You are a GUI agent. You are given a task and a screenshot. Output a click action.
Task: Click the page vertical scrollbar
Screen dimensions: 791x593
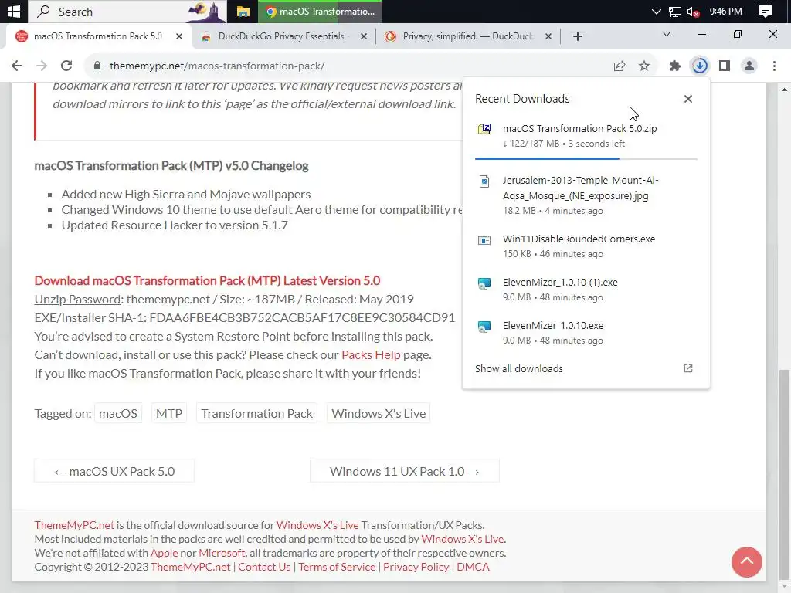click(x=785, y=474)
